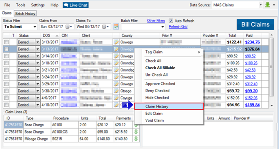The image size is (279, 149).
Task: Click the green download arrow icon
Action: (268, 5)
